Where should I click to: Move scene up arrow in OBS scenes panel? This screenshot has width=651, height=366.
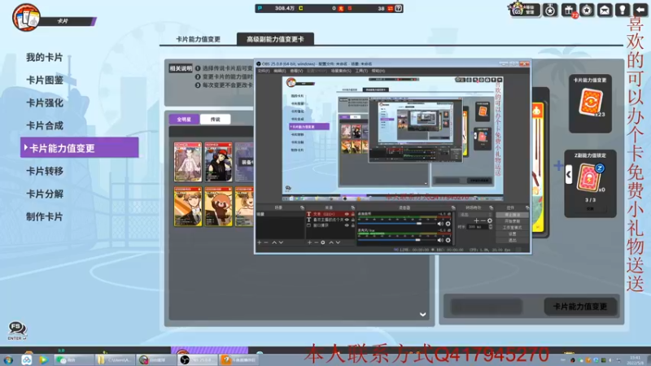(274, 242)
